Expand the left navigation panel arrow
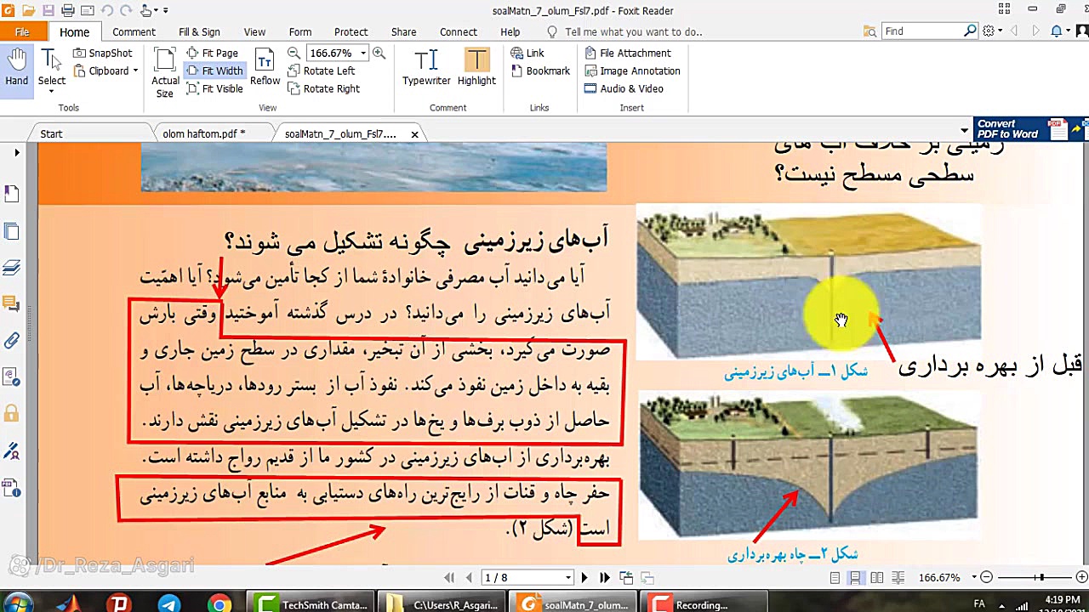Screen dimensions: 1089x612 (x=16, y=153)
